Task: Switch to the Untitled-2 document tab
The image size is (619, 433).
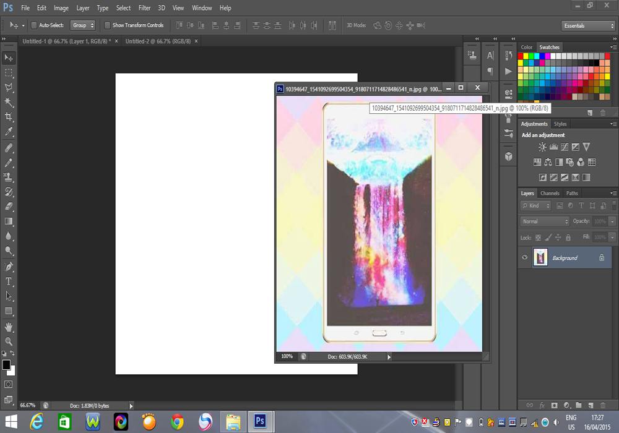Action: click(158, 41)
